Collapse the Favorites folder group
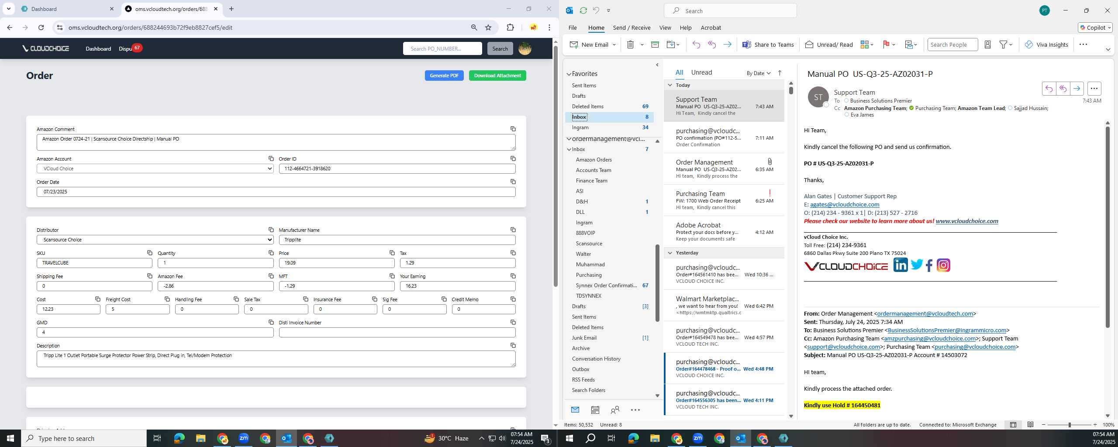The image size is (1118, 447). pyautogui.click(x=569, y=74)
